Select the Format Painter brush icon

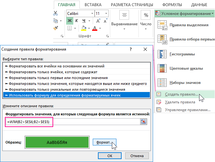[56, 28]
